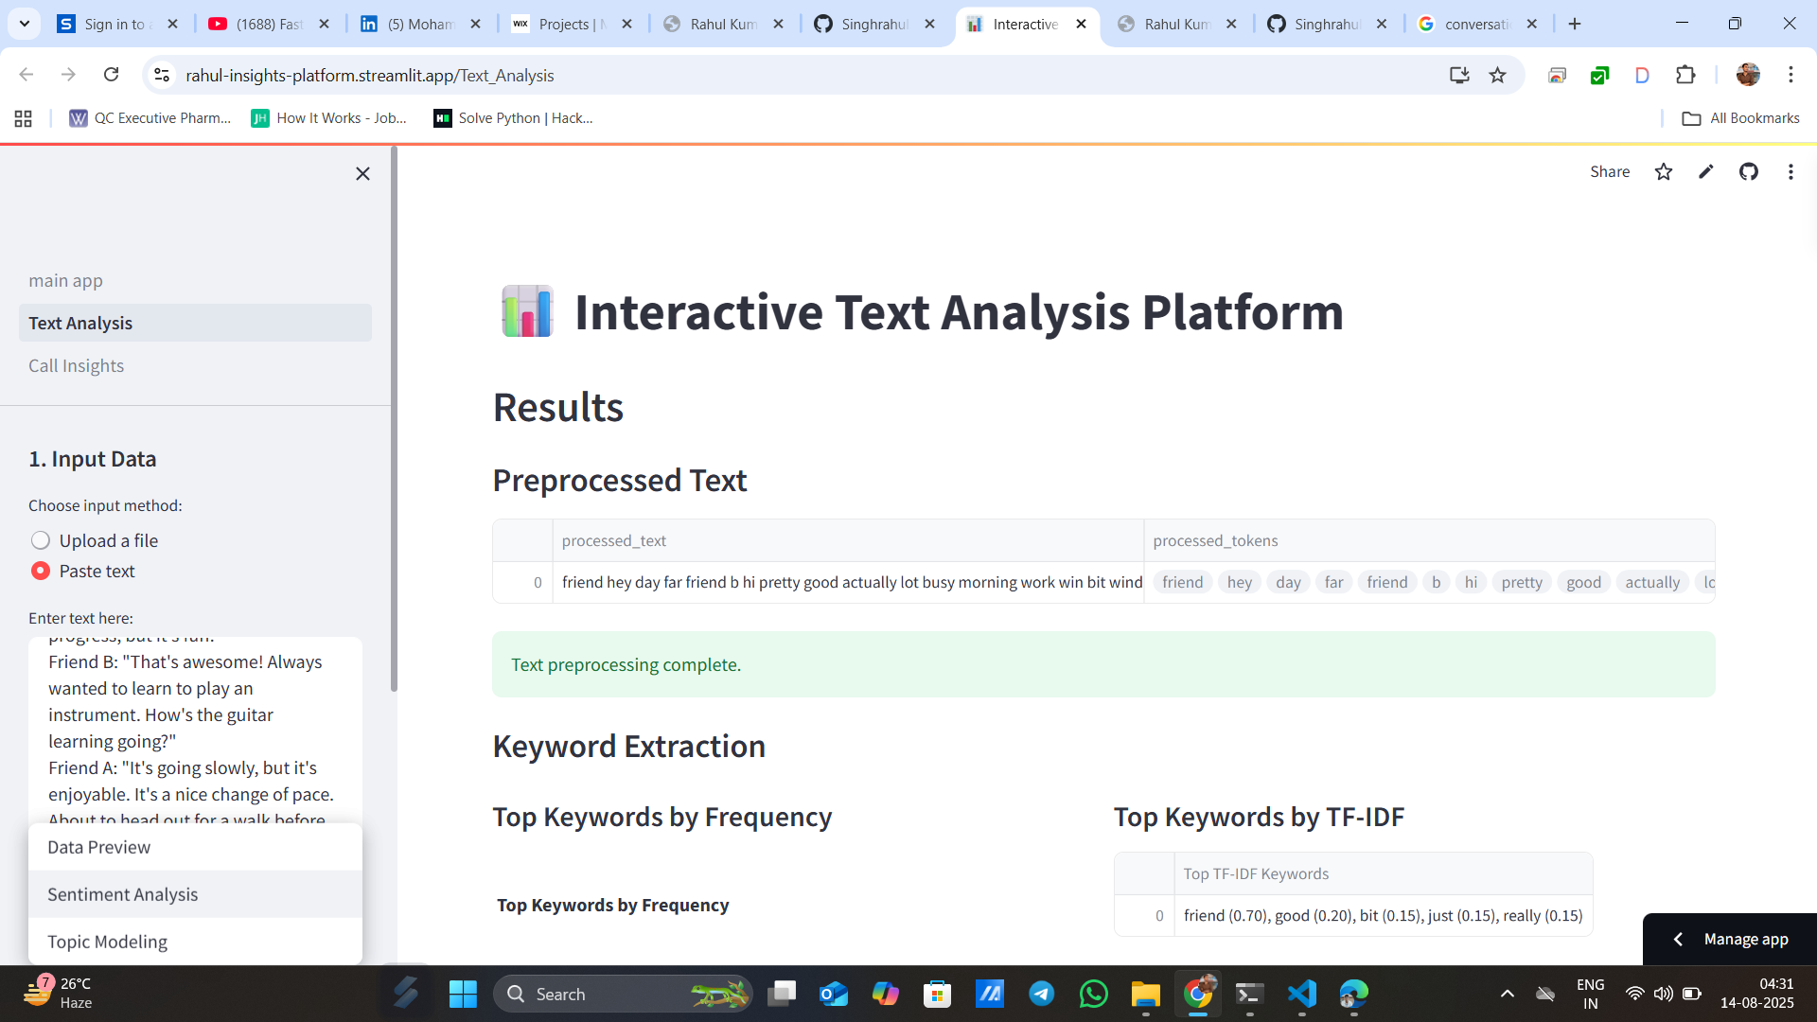The image size is (1817, 1022).
Task: Choose Sentiment Analysis from the dropdown list
Action: click(195, 894)
